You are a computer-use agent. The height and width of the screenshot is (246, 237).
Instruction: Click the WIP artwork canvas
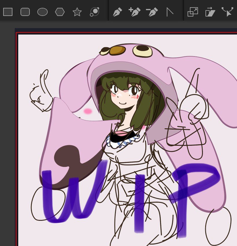(127, 140)
